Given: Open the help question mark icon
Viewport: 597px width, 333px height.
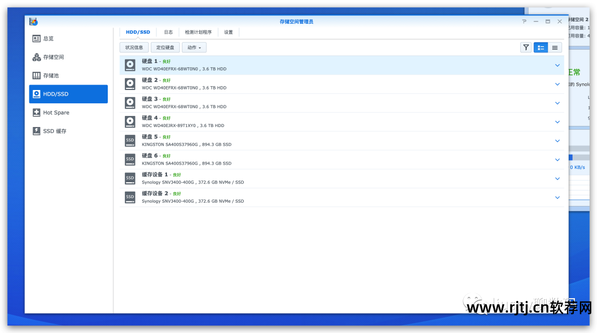Looking at the screenshot, I should point(524,22).
